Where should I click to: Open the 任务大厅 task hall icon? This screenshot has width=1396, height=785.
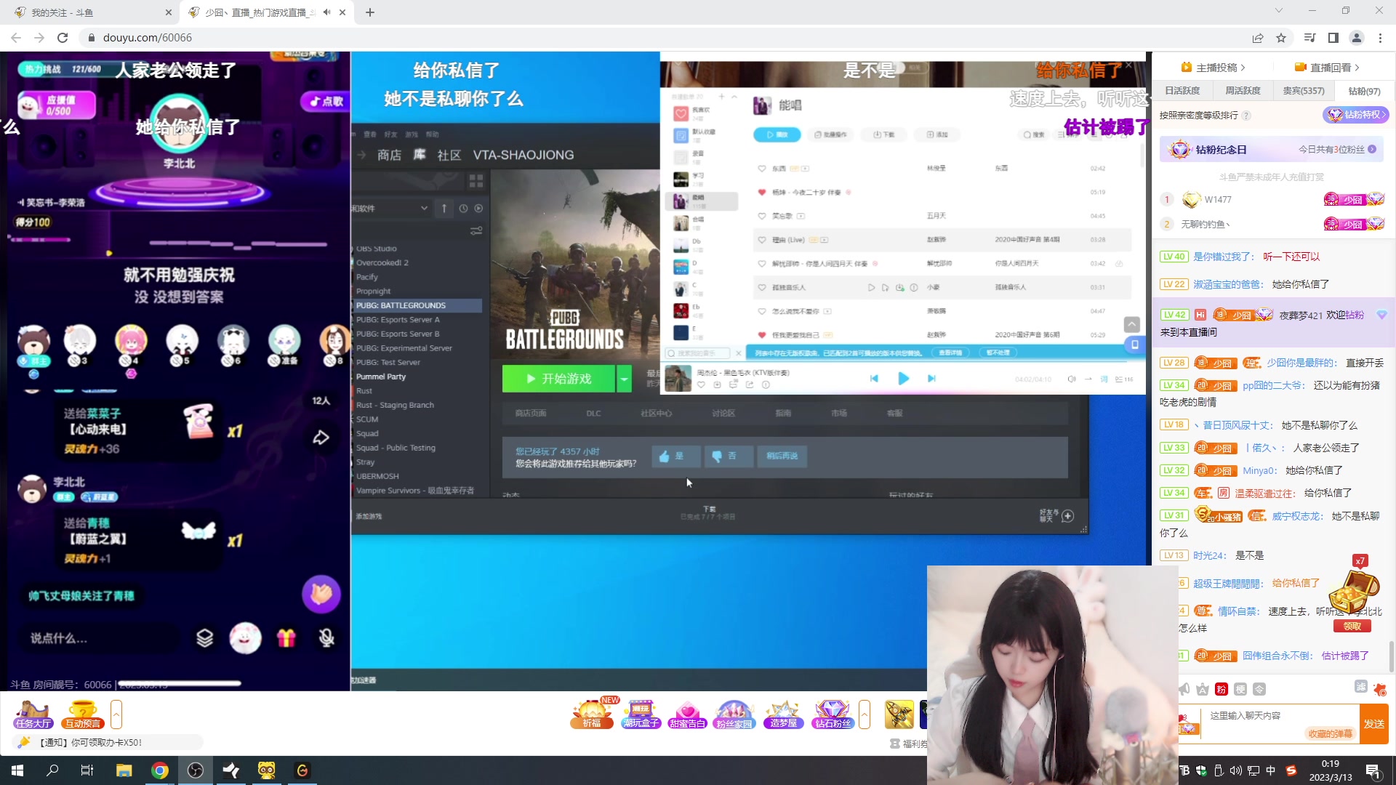(x=33, y=714)
